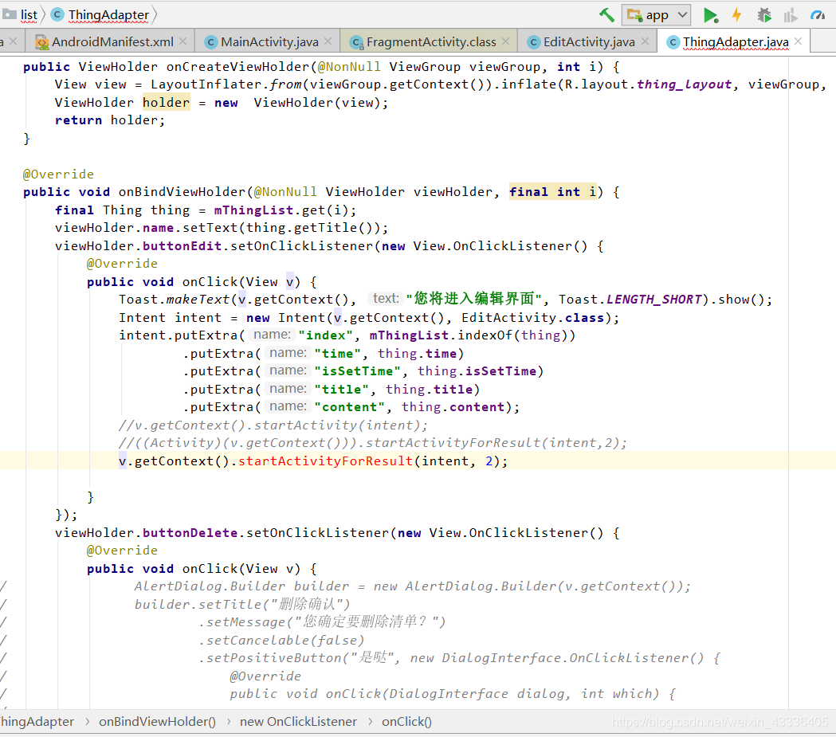Activate the ThingAdapter.java tab
Screen dimensions: 836x737
coord(736,41)
